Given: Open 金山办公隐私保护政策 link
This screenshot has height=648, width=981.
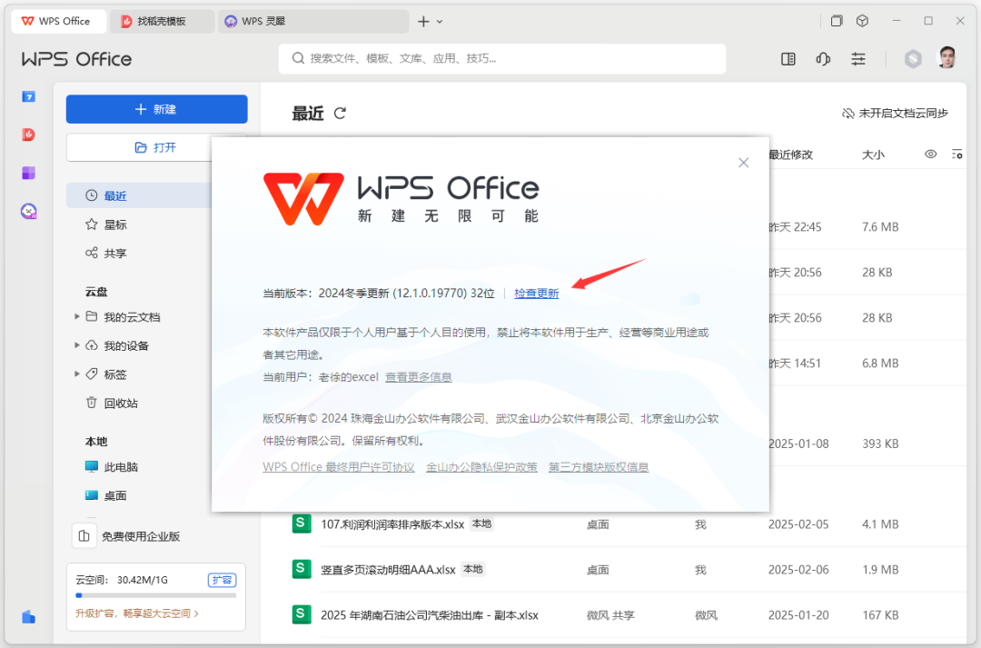Looking at the screenshot, I should pyautogui.click(x=481, y=467).
